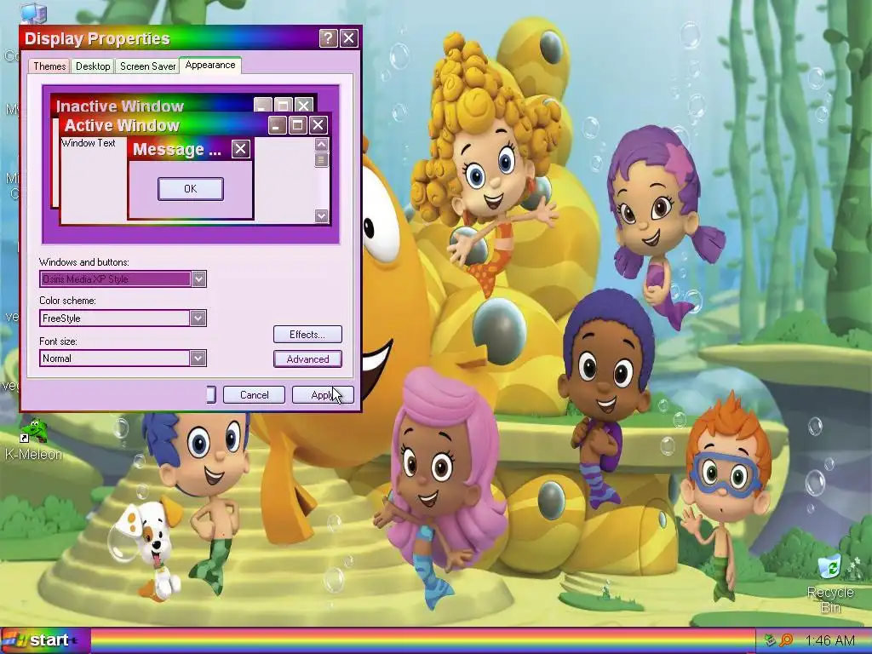Image resolution: width=872 pixels, height=654 pixels.
Task: Expand the Font size dropdown arrow
Action: 198,359
